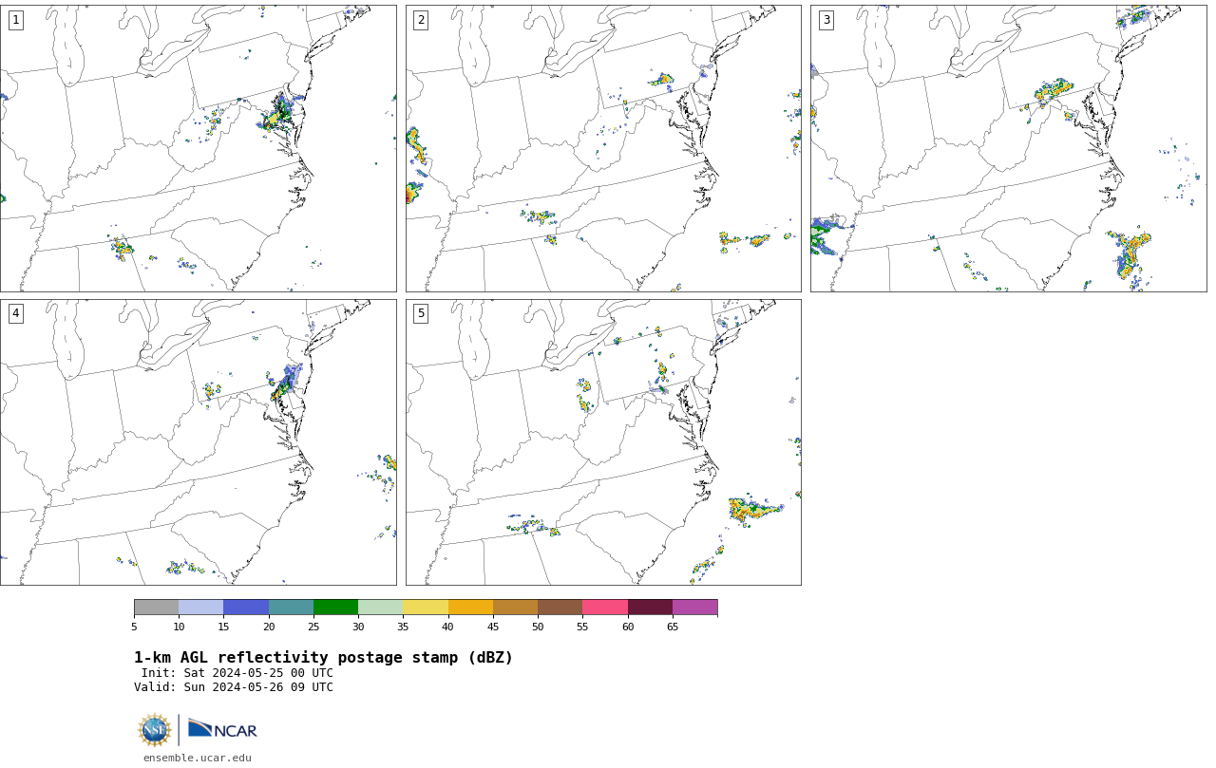
Task: Click the ensemble.ucar.edu link text
Action: point(197,758)
